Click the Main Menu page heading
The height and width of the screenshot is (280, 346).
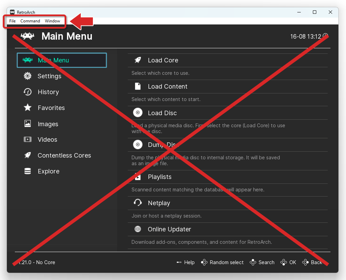(x=67, y=36)
